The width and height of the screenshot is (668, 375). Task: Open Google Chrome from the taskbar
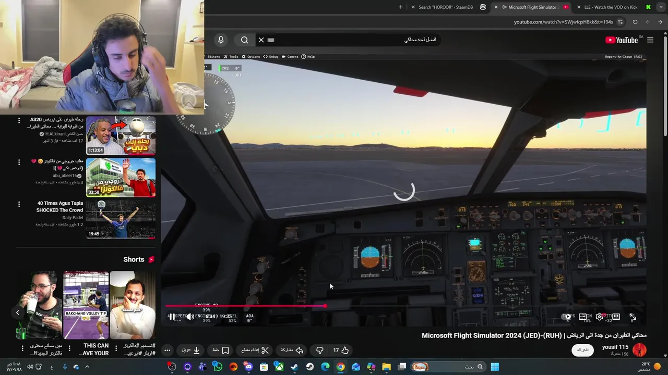pos(340,367)
